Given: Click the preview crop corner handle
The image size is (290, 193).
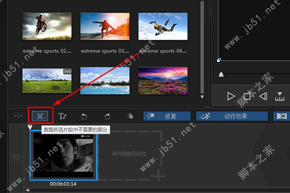Looking at the screenshot, I should point(219,60).
